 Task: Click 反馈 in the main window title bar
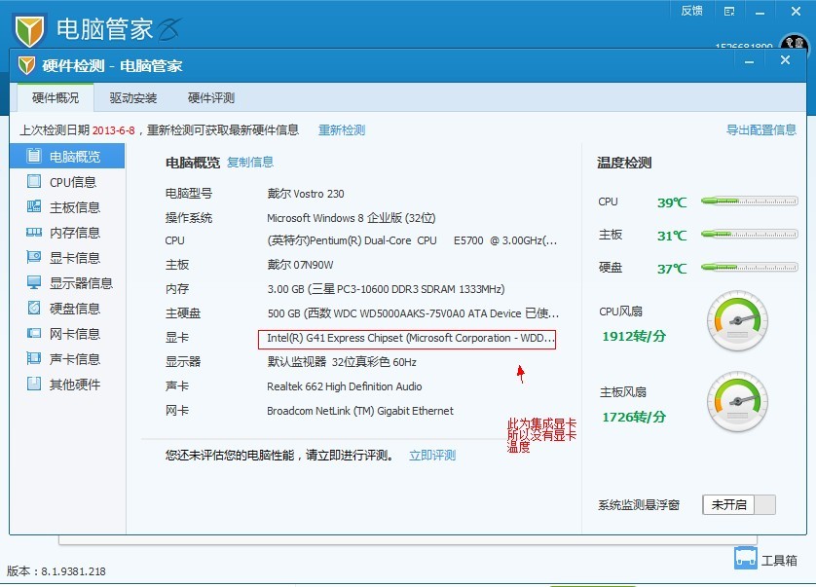[x=692, y=11]
